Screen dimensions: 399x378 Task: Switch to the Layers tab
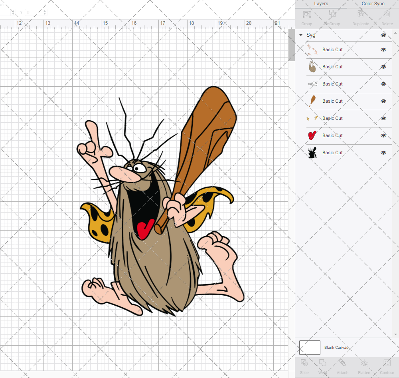click(321, 4)
